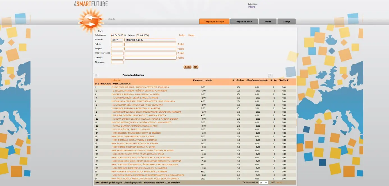Open the Analiza tab

tap(267, 22)
